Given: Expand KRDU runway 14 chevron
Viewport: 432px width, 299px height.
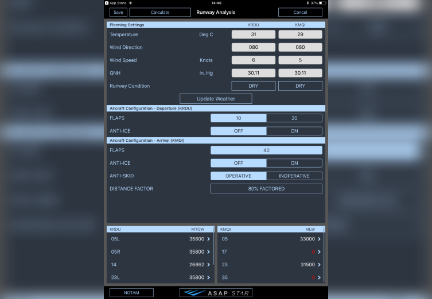Looking at the screenshot, I should [209, 265].
